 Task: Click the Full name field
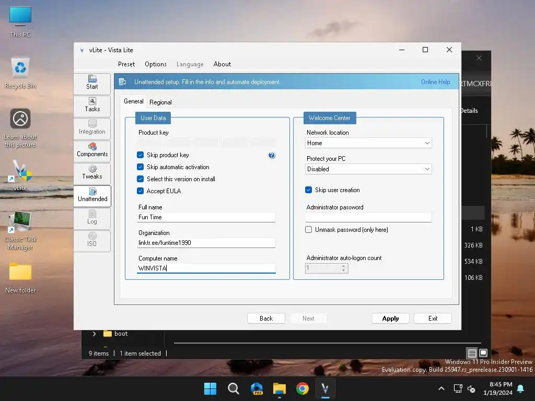pos(206,217)
